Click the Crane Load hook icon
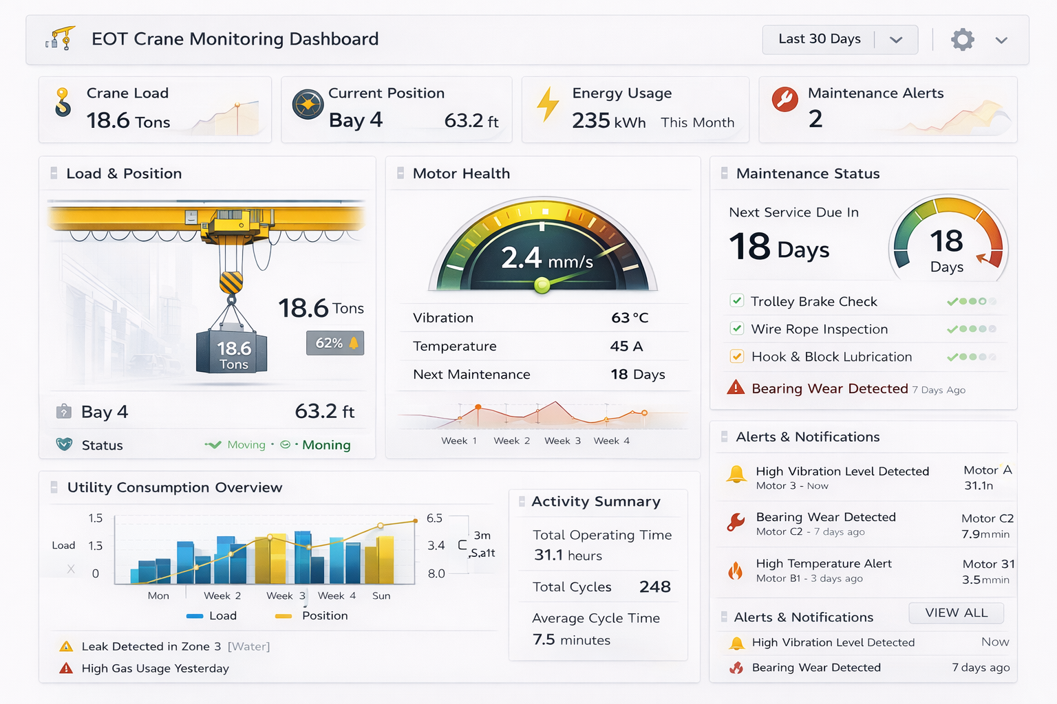This screenshot has height=704, width=1057. coord(63,102)
